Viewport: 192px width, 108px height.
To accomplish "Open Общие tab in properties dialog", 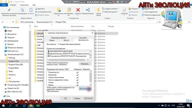I will [x=52, y=40].
